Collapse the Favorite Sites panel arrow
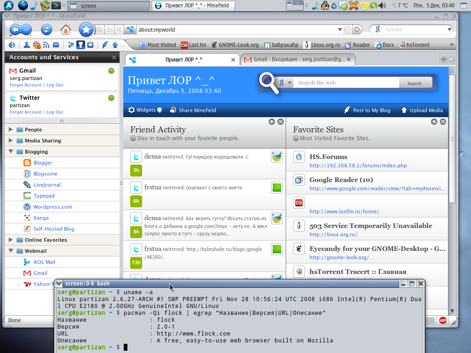Viewport: 471px width, 353px height. click(434, 122)
